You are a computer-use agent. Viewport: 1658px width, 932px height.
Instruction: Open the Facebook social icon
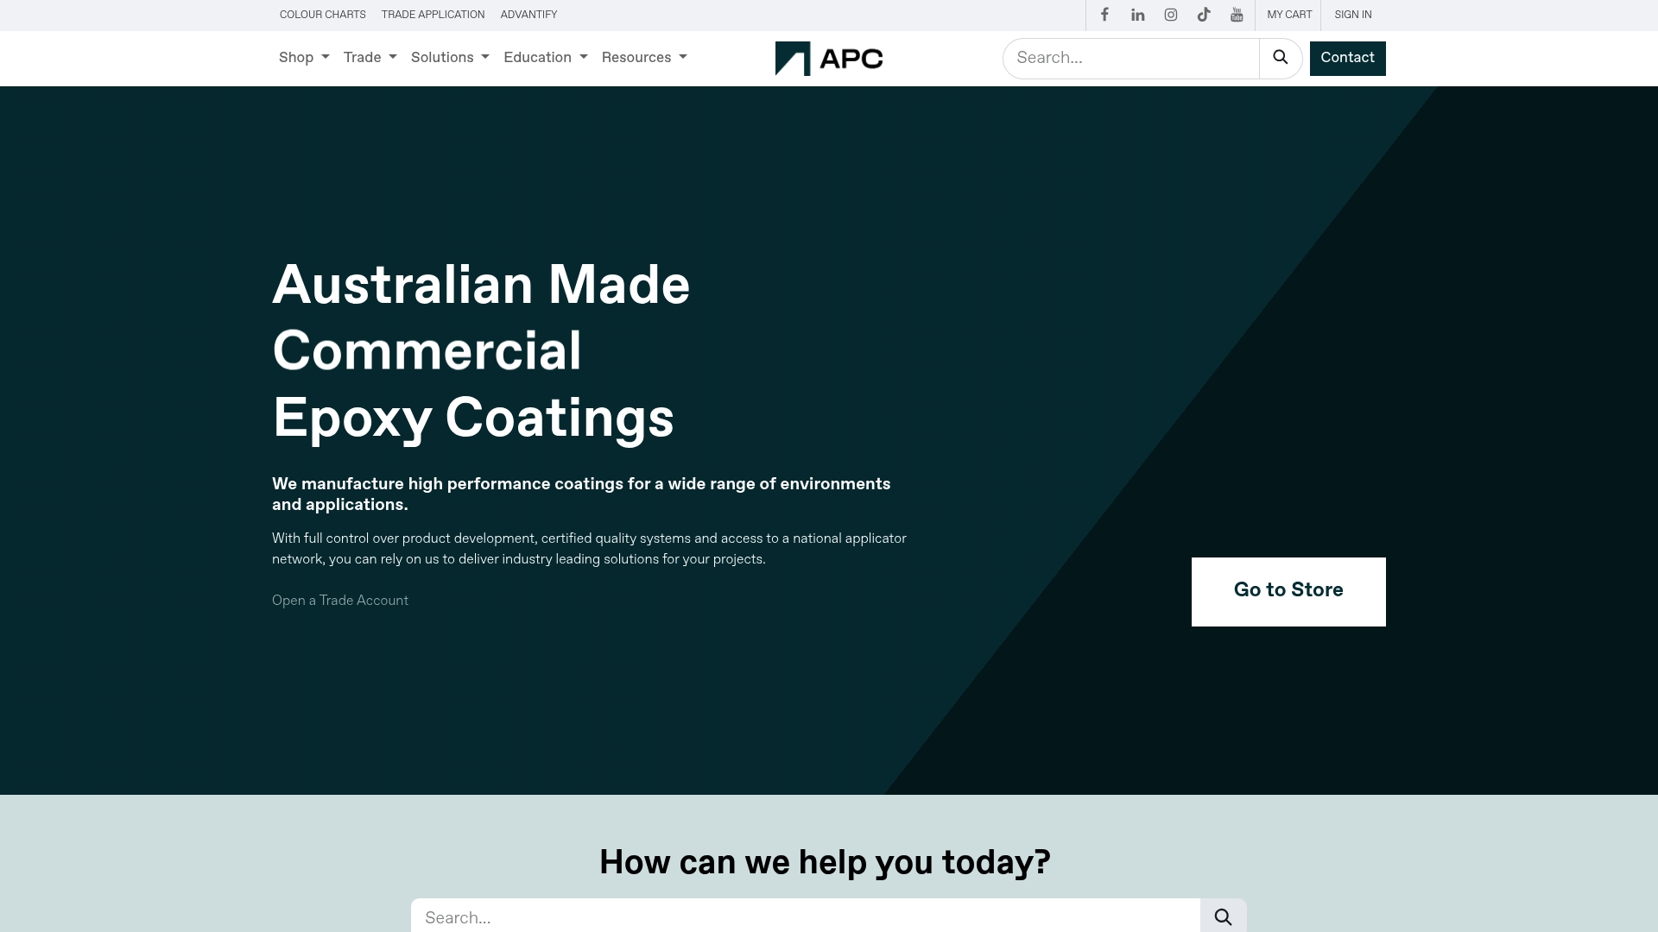[x=1104, y=15]
